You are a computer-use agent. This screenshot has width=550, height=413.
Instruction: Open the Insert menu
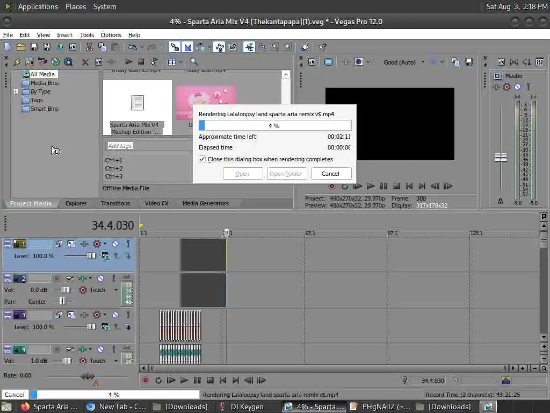coord(64,35)
